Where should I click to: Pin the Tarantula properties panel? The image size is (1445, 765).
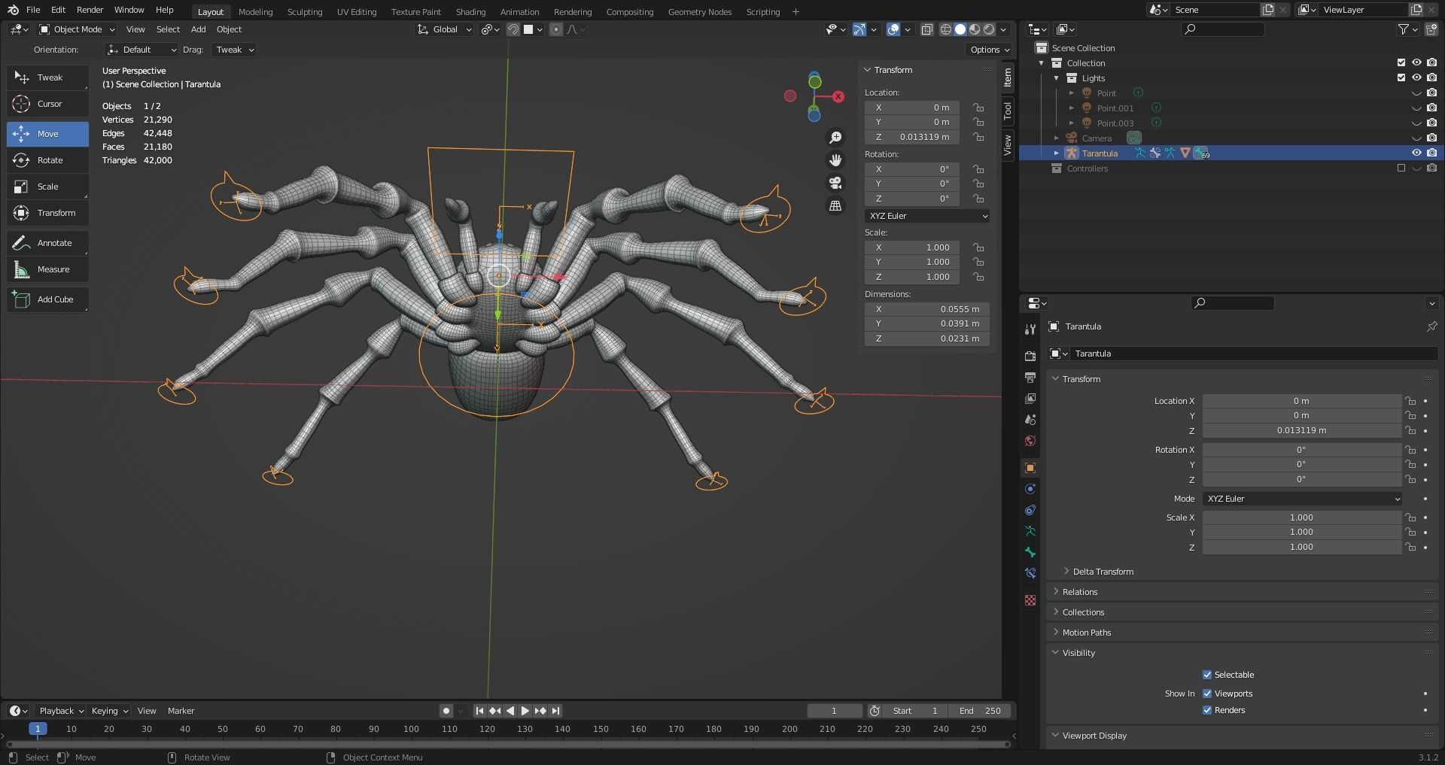click(1431, 326)
